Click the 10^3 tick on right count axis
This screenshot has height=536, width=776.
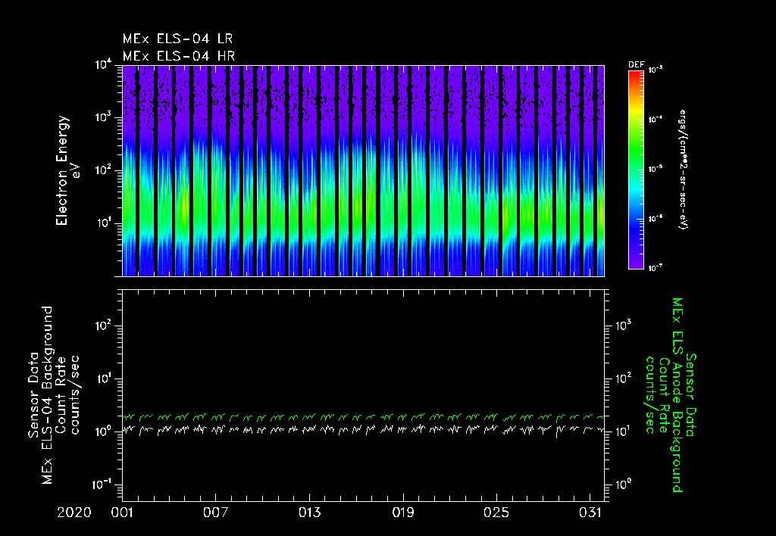click(x=621, y=326)
